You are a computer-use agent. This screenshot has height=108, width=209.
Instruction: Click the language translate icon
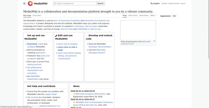152,3
